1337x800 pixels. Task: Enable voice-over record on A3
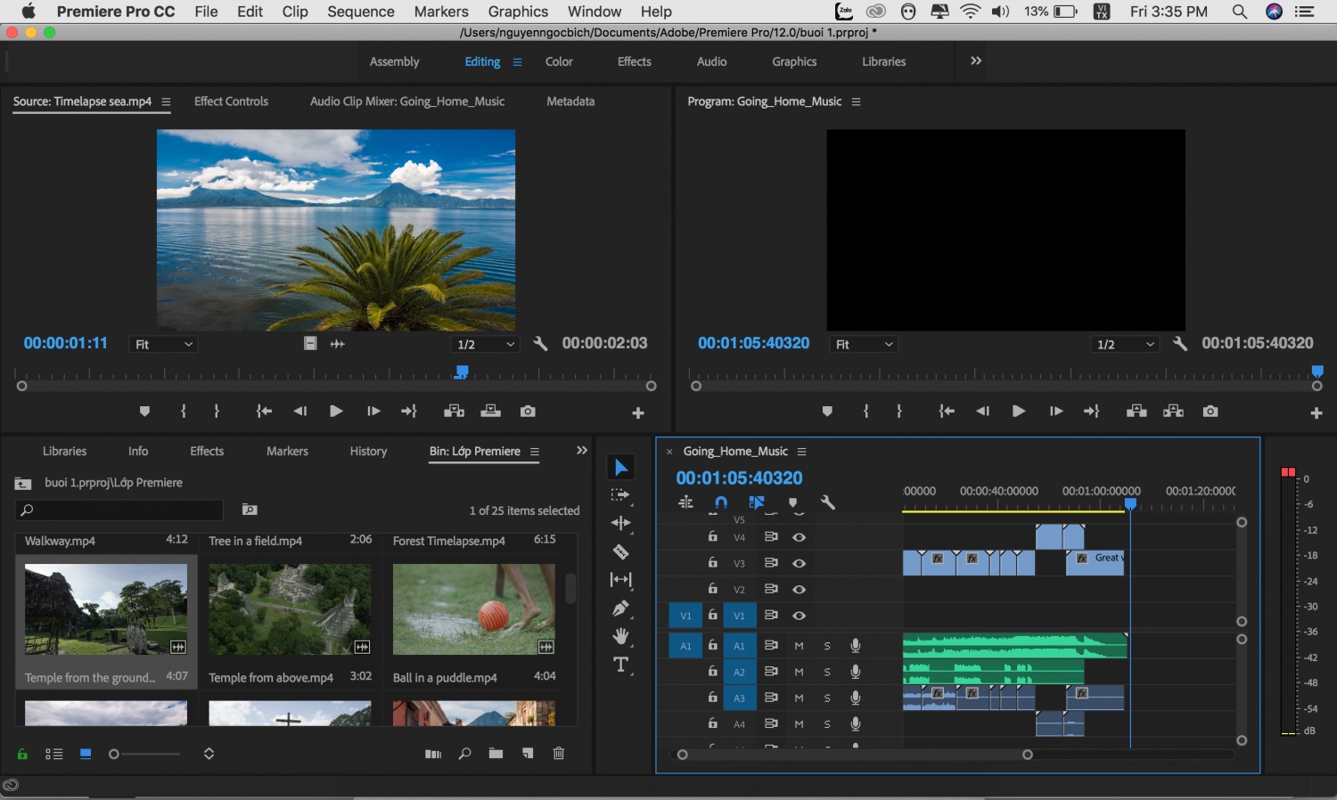[x=856, y=698]
